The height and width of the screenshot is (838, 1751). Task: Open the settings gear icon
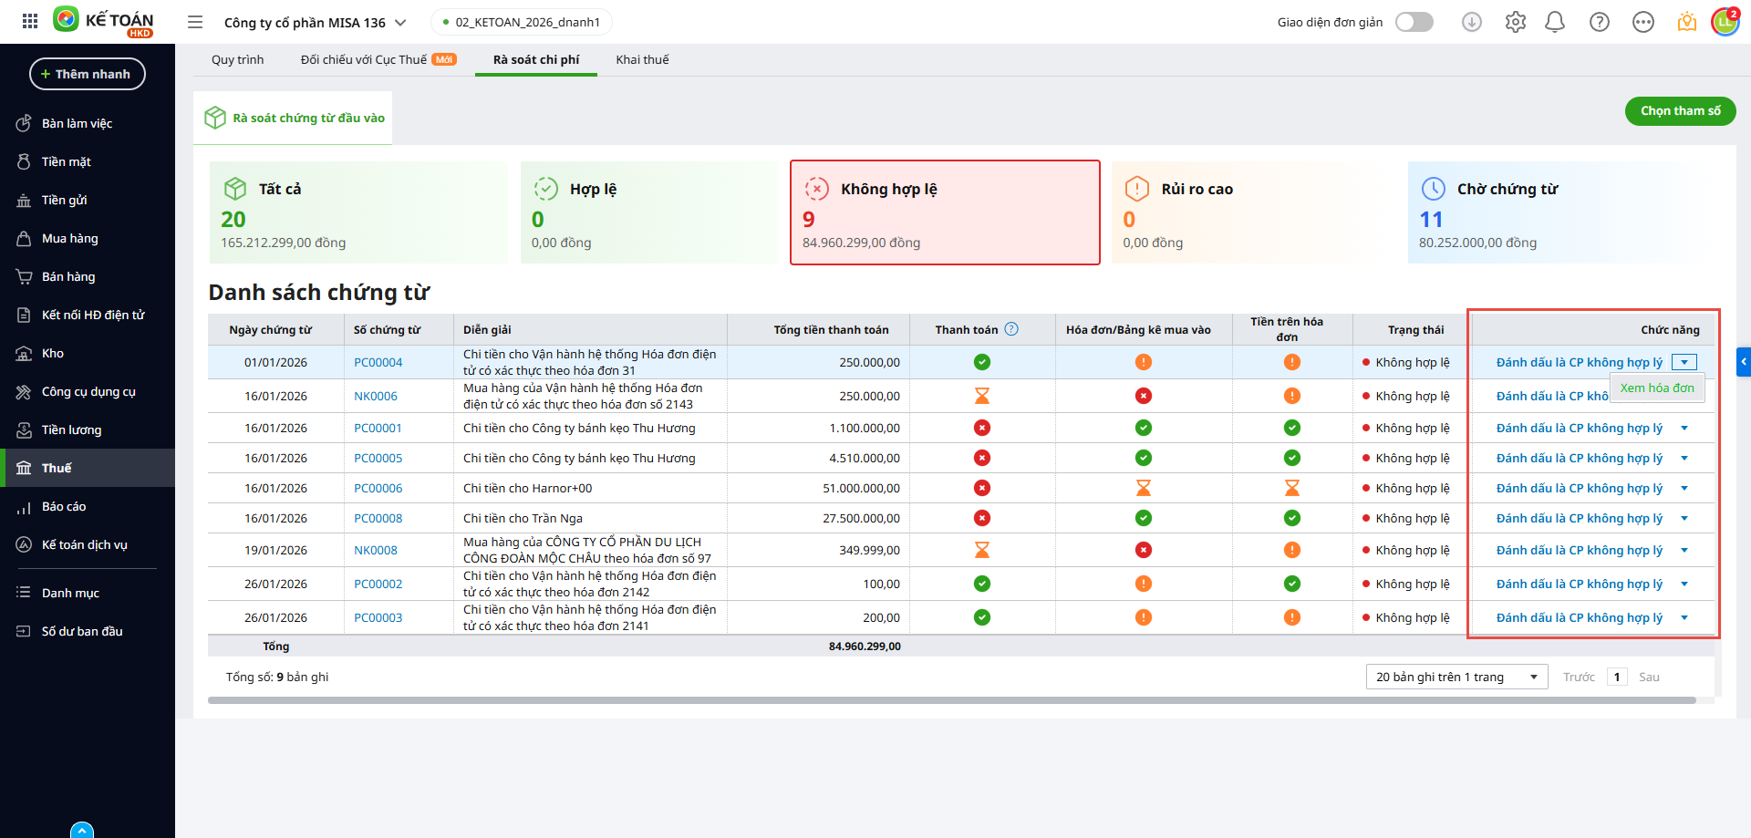1515,22
